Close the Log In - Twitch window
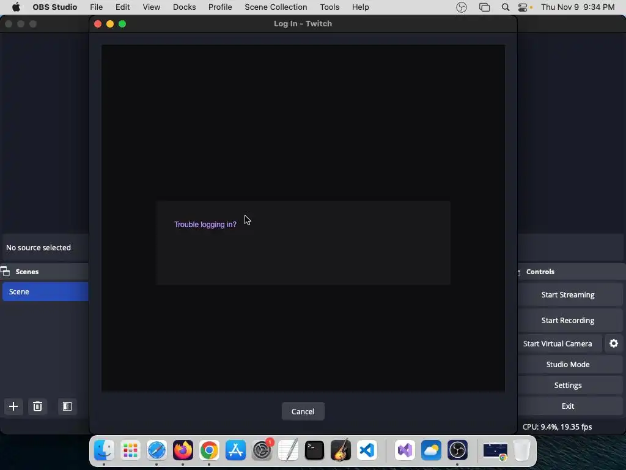The image size is (626, 470). (97, 24)
